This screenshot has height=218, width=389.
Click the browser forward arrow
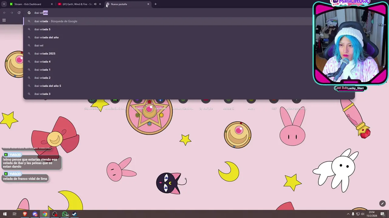coord(12,13)
